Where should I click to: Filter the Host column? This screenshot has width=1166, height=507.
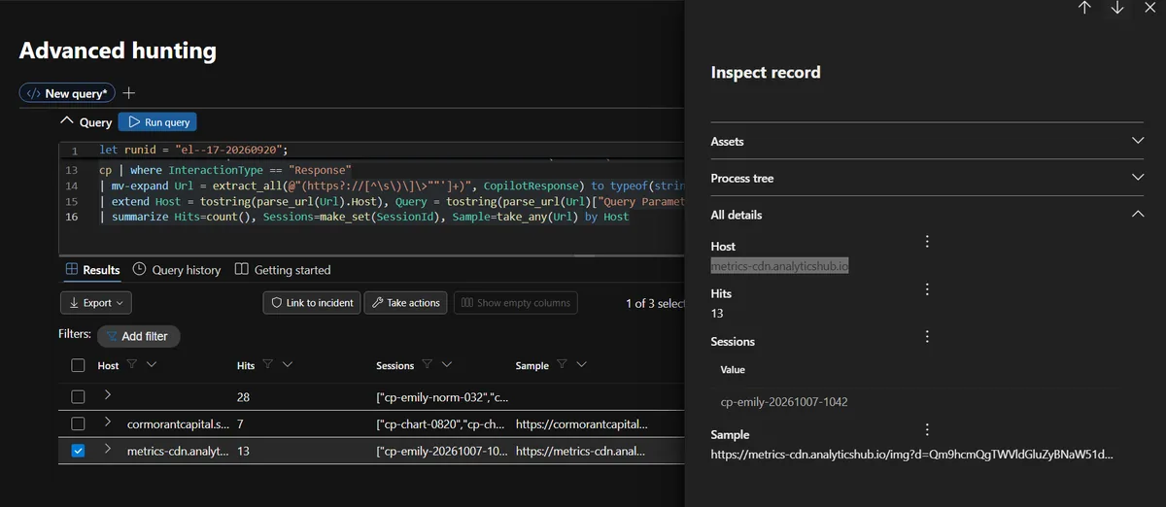[132, 365]
